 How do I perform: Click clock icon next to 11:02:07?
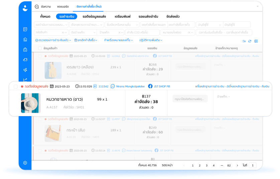coord(93,119)
